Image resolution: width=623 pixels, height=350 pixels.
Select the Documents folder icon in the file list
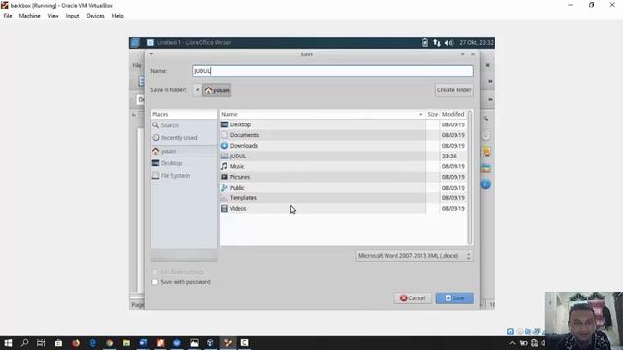point(224,135)
